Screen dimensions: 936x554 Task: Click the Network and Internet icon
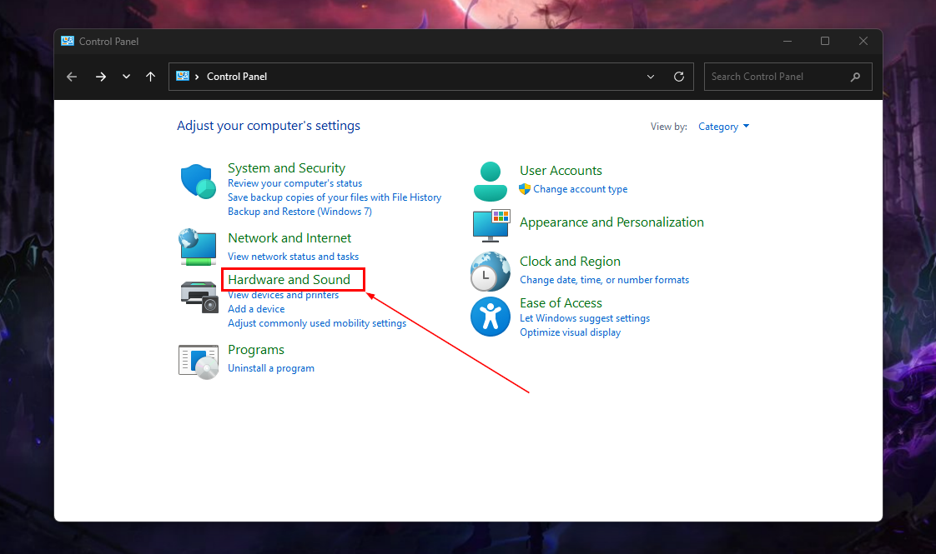[x=198, y=247]
